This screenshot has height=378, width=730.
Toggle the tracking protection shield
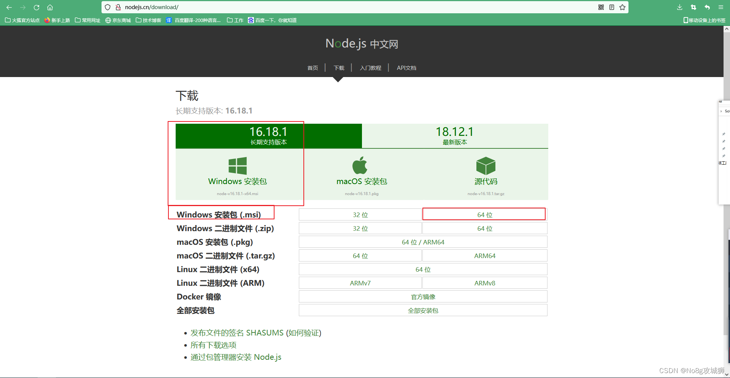(108, 7)
